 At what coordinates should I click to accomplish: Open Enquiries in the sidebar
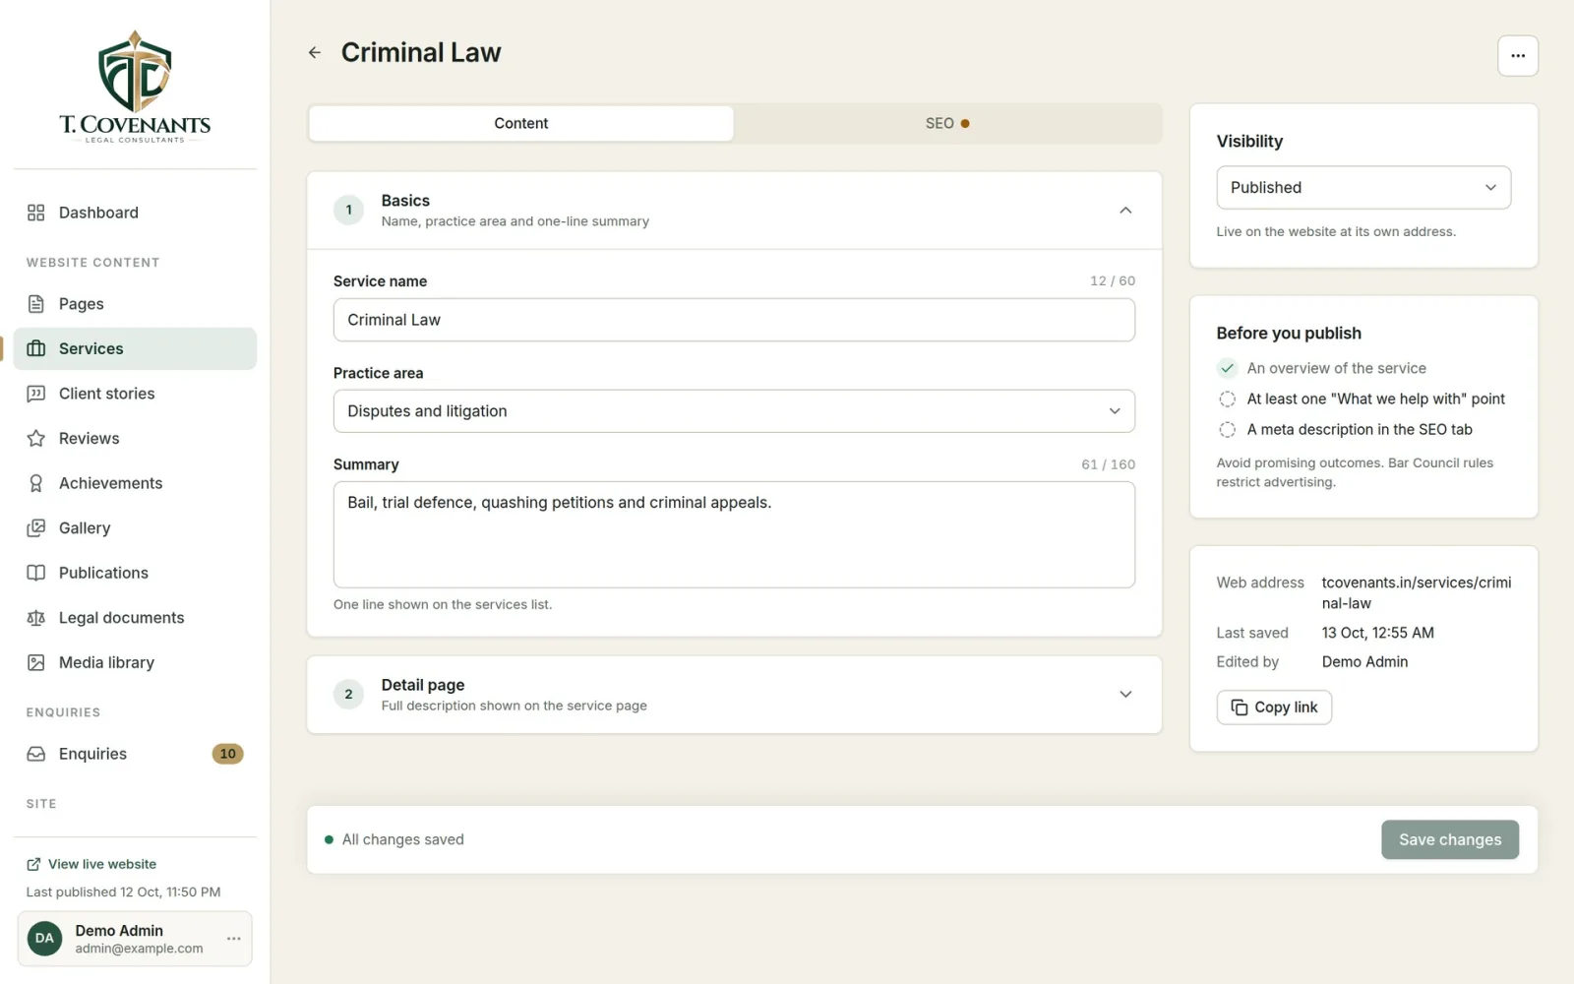pyautogui.click(x=135, y=754)
